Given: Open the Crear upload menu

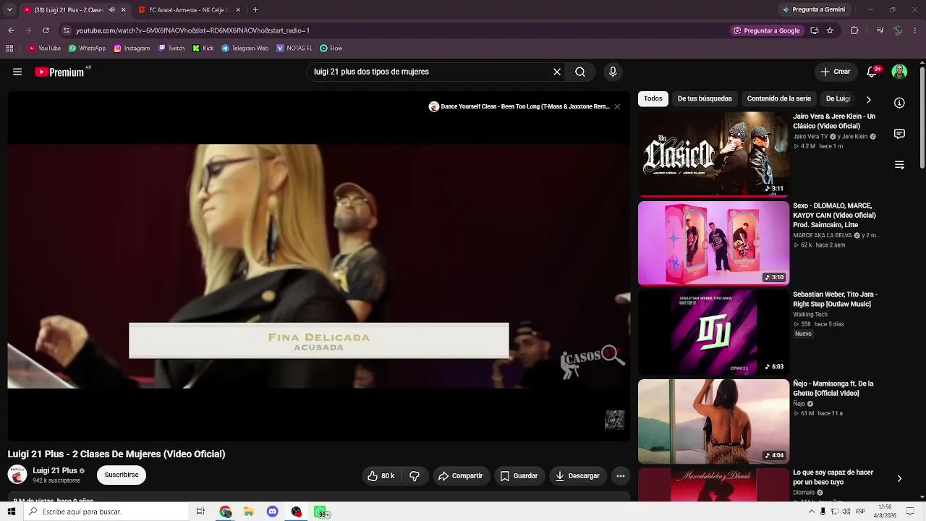Looking at the screenshot, I should click(x=835, y=72).
